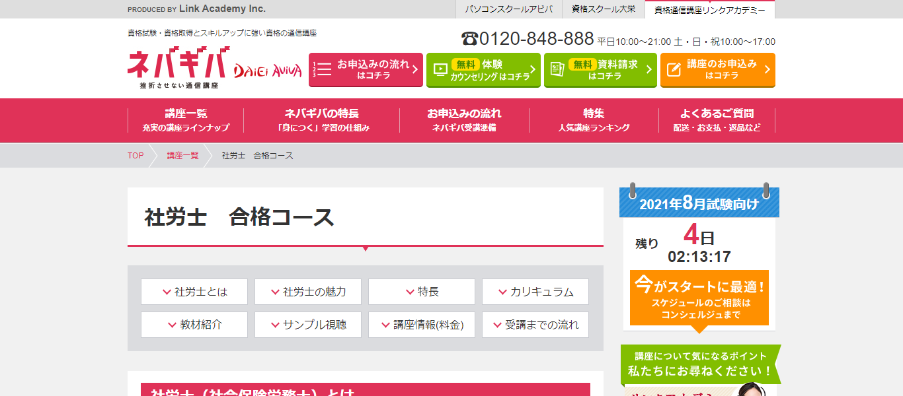Click the chevron arrow next to サンプル視聴
Image resolution: width=903 pixels, height=396 pixels.
[275, 325]
